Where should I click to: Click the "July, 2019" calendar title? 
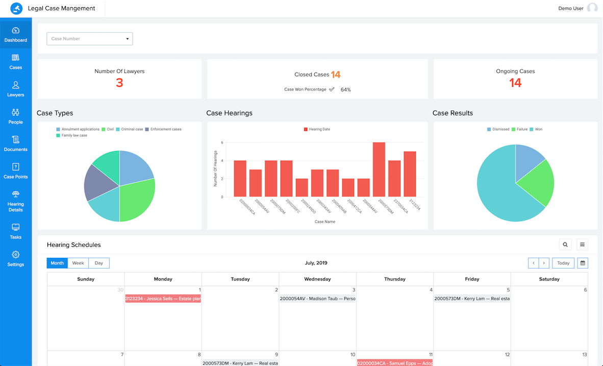point(316,263)
